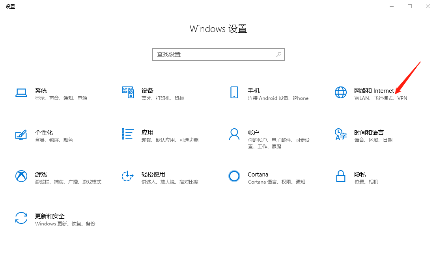Screen dimensions: 437x259
Task: Click the 应用 list icon
Action: [128, 134]
